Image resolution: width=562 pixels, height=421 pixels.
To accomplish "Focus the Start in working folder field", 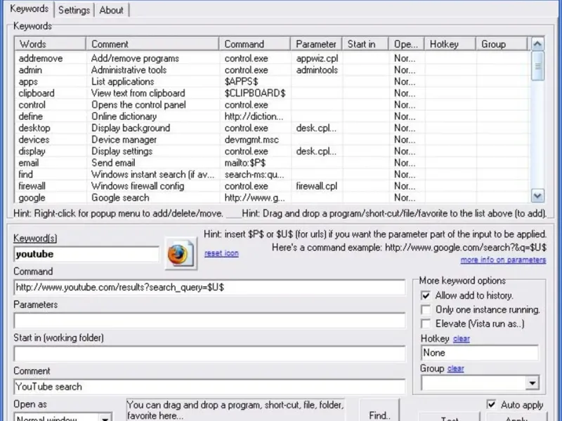I will coord(209,354).
